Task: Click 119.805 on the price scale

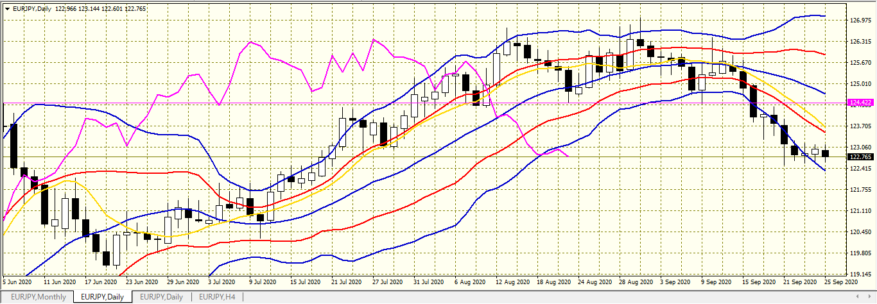Action: click(860, 253)
